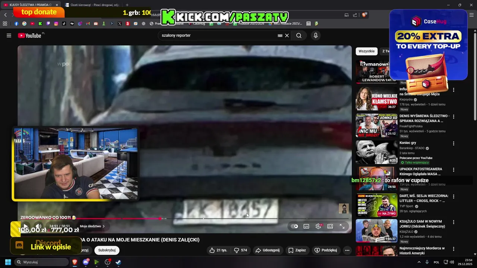Click the YouTube search field 'szalony reporter'
Viewport: 477px width, 268px height.
pyautogui.click(x=218, y=35)
